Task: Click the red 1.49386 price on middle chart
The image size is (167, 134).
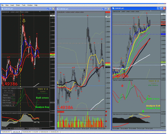Action: (65, 107)
